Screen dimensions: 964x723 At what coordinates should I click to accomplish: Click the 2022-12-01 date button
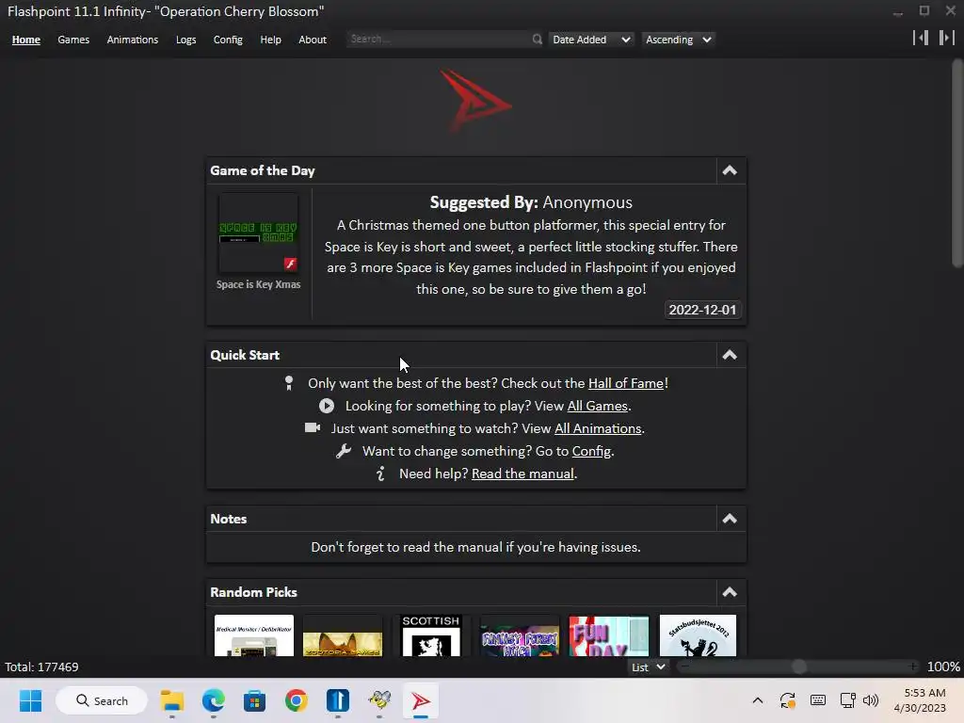pyautogui.click(x=702, y=310)
